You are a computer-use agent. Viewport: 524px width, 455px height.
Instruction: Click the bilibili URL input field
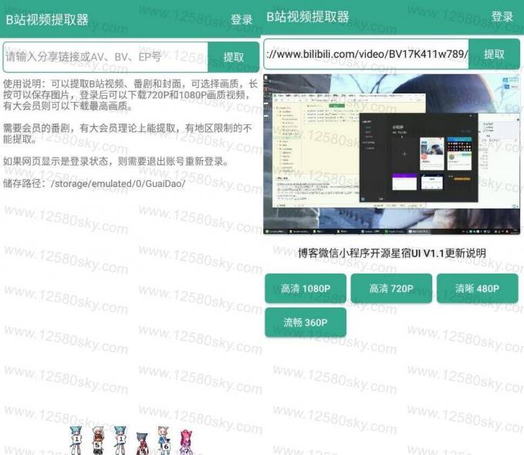click(x=367, y=54)
